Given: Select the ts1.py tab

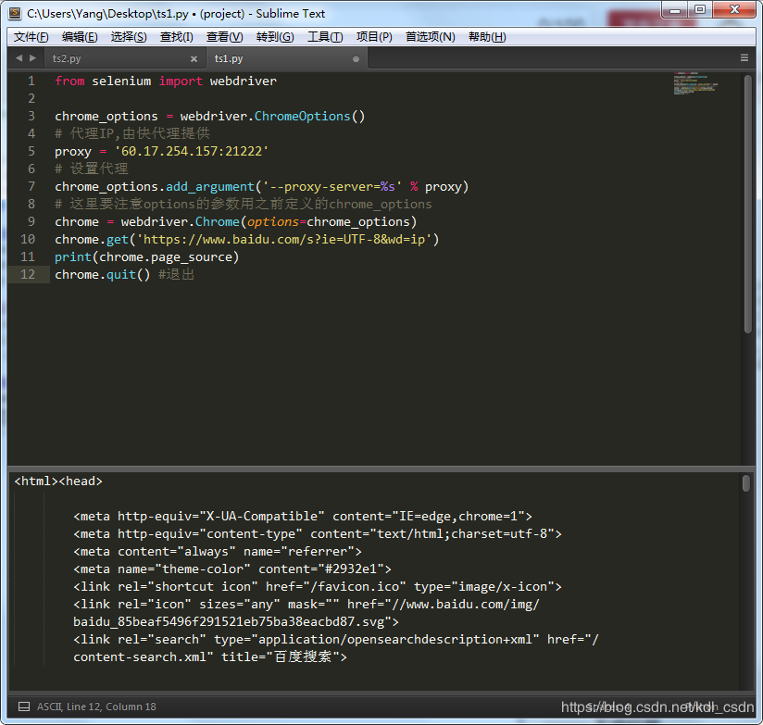Looking at the screenshot, I should [231, 56].
